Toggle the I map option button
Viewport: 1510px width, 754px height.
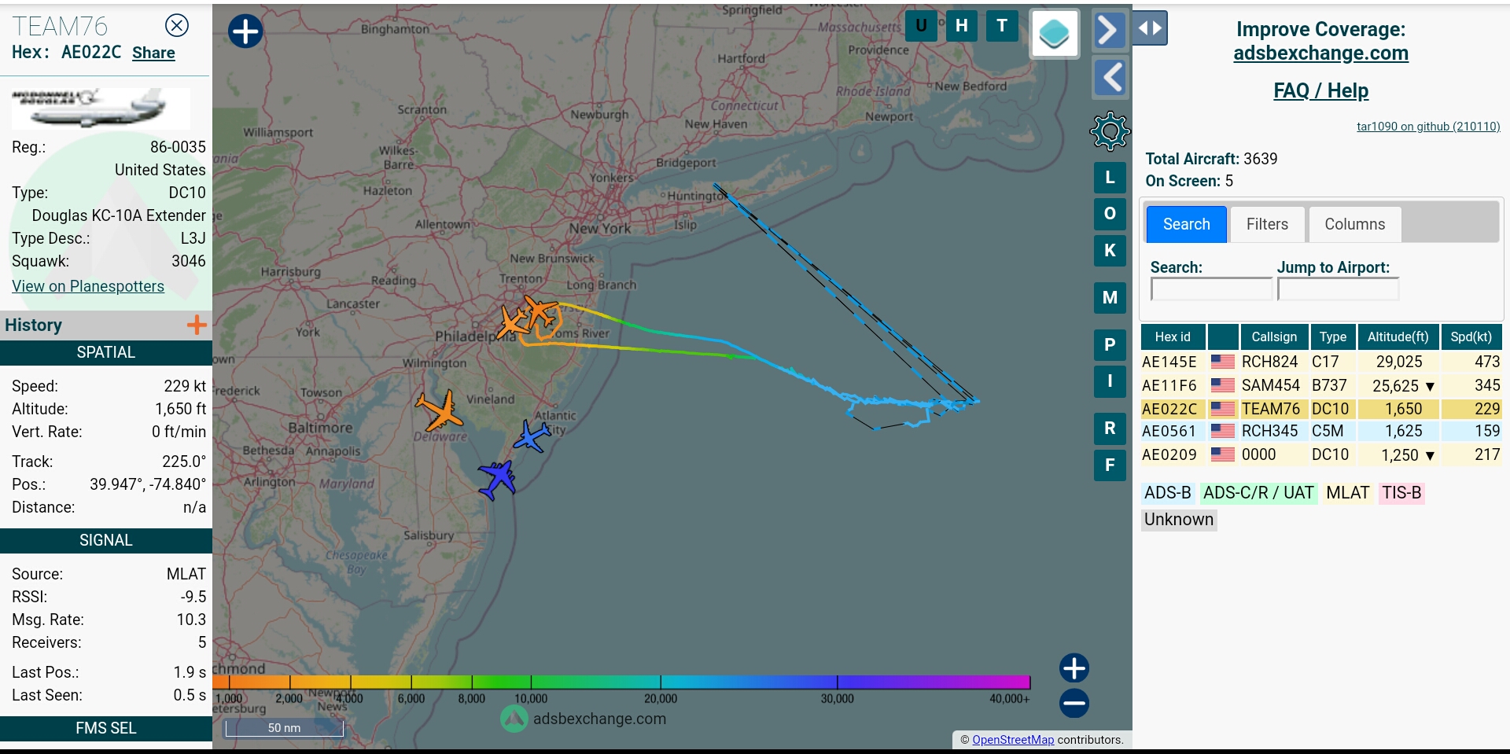[x=1110, y=381]
